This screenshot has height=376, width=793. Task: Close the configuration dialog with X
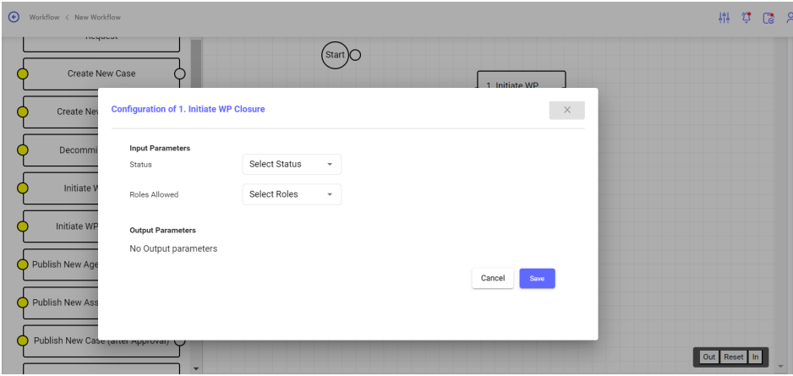567,110
